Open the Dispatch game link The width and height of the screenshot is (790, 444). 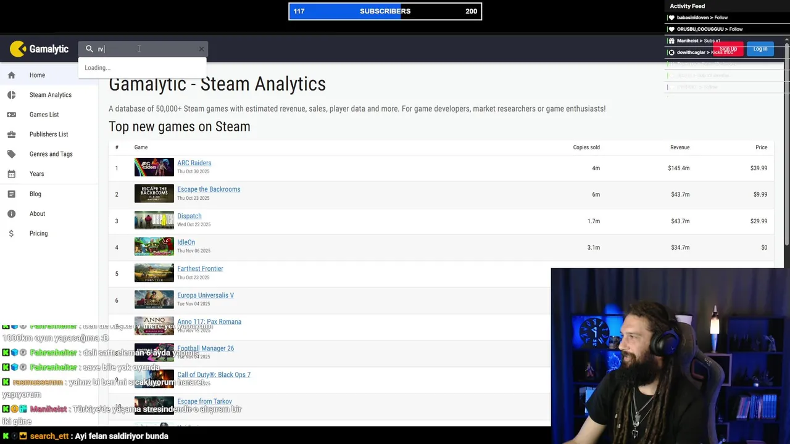(x=189, y=216)
